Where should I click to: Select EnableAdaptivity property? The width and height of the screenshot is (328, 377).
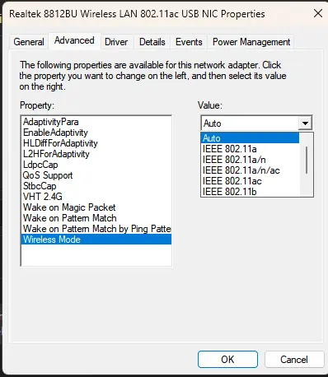click(x=96, y=133)
